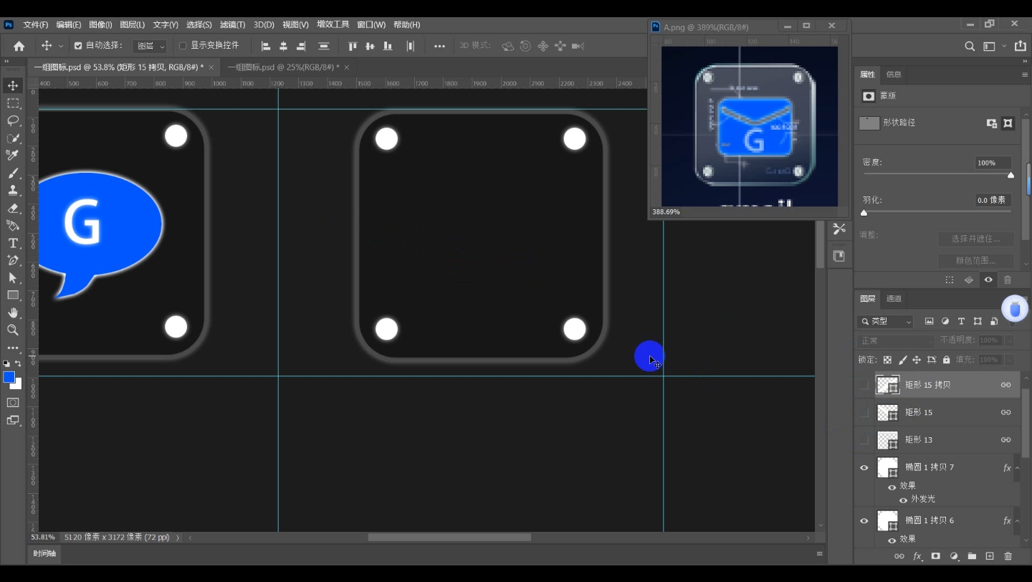Screen dimensions: 1032x582
Task: Open the 图层(L) menu
Action: click(133, 25)
